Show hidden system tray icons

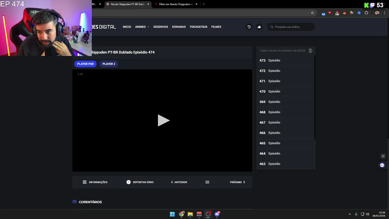[x=349, y=214]
